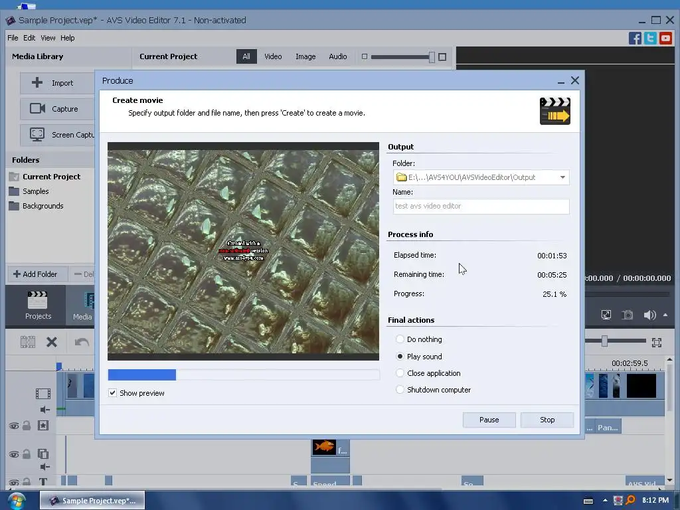Click the large thumbnail size icon
The image size is (680, 510).
tap(442, 57)
